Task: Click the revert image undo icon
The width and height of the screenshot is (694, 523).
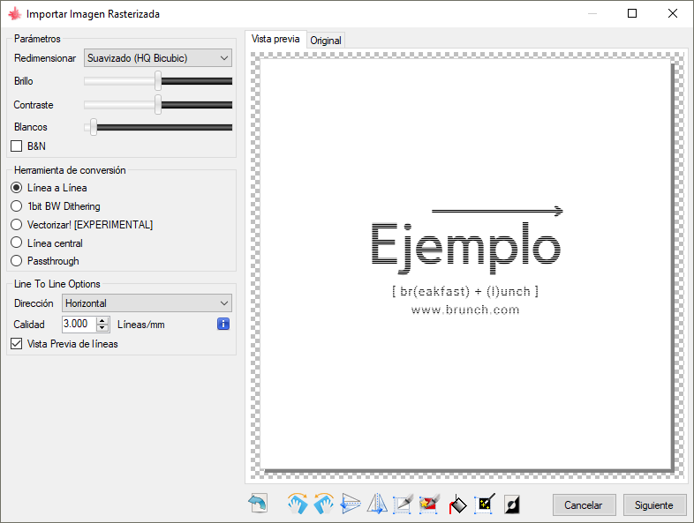Action: 258,504
